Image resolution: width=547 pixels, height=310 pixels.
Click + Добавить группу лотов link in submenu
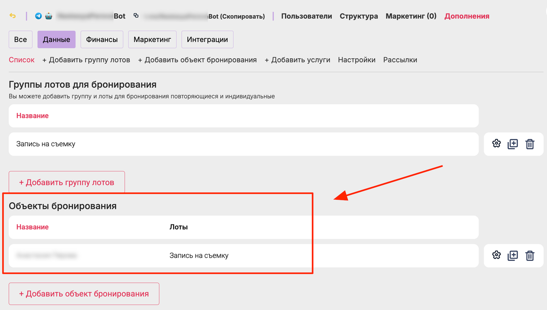(x=86, y=60)
